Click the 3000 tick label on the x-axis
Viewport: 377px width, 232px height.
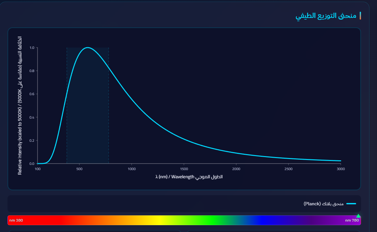[x=340, y=169]
